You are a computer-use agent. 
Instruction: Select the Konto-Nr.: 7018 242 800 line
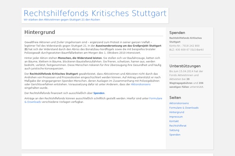pyautogui.click(x=184, y=46)
